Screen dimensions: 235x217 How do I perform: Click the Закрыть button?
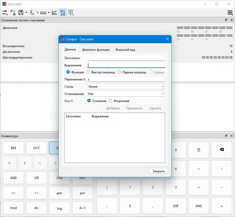tap(159, 171)
